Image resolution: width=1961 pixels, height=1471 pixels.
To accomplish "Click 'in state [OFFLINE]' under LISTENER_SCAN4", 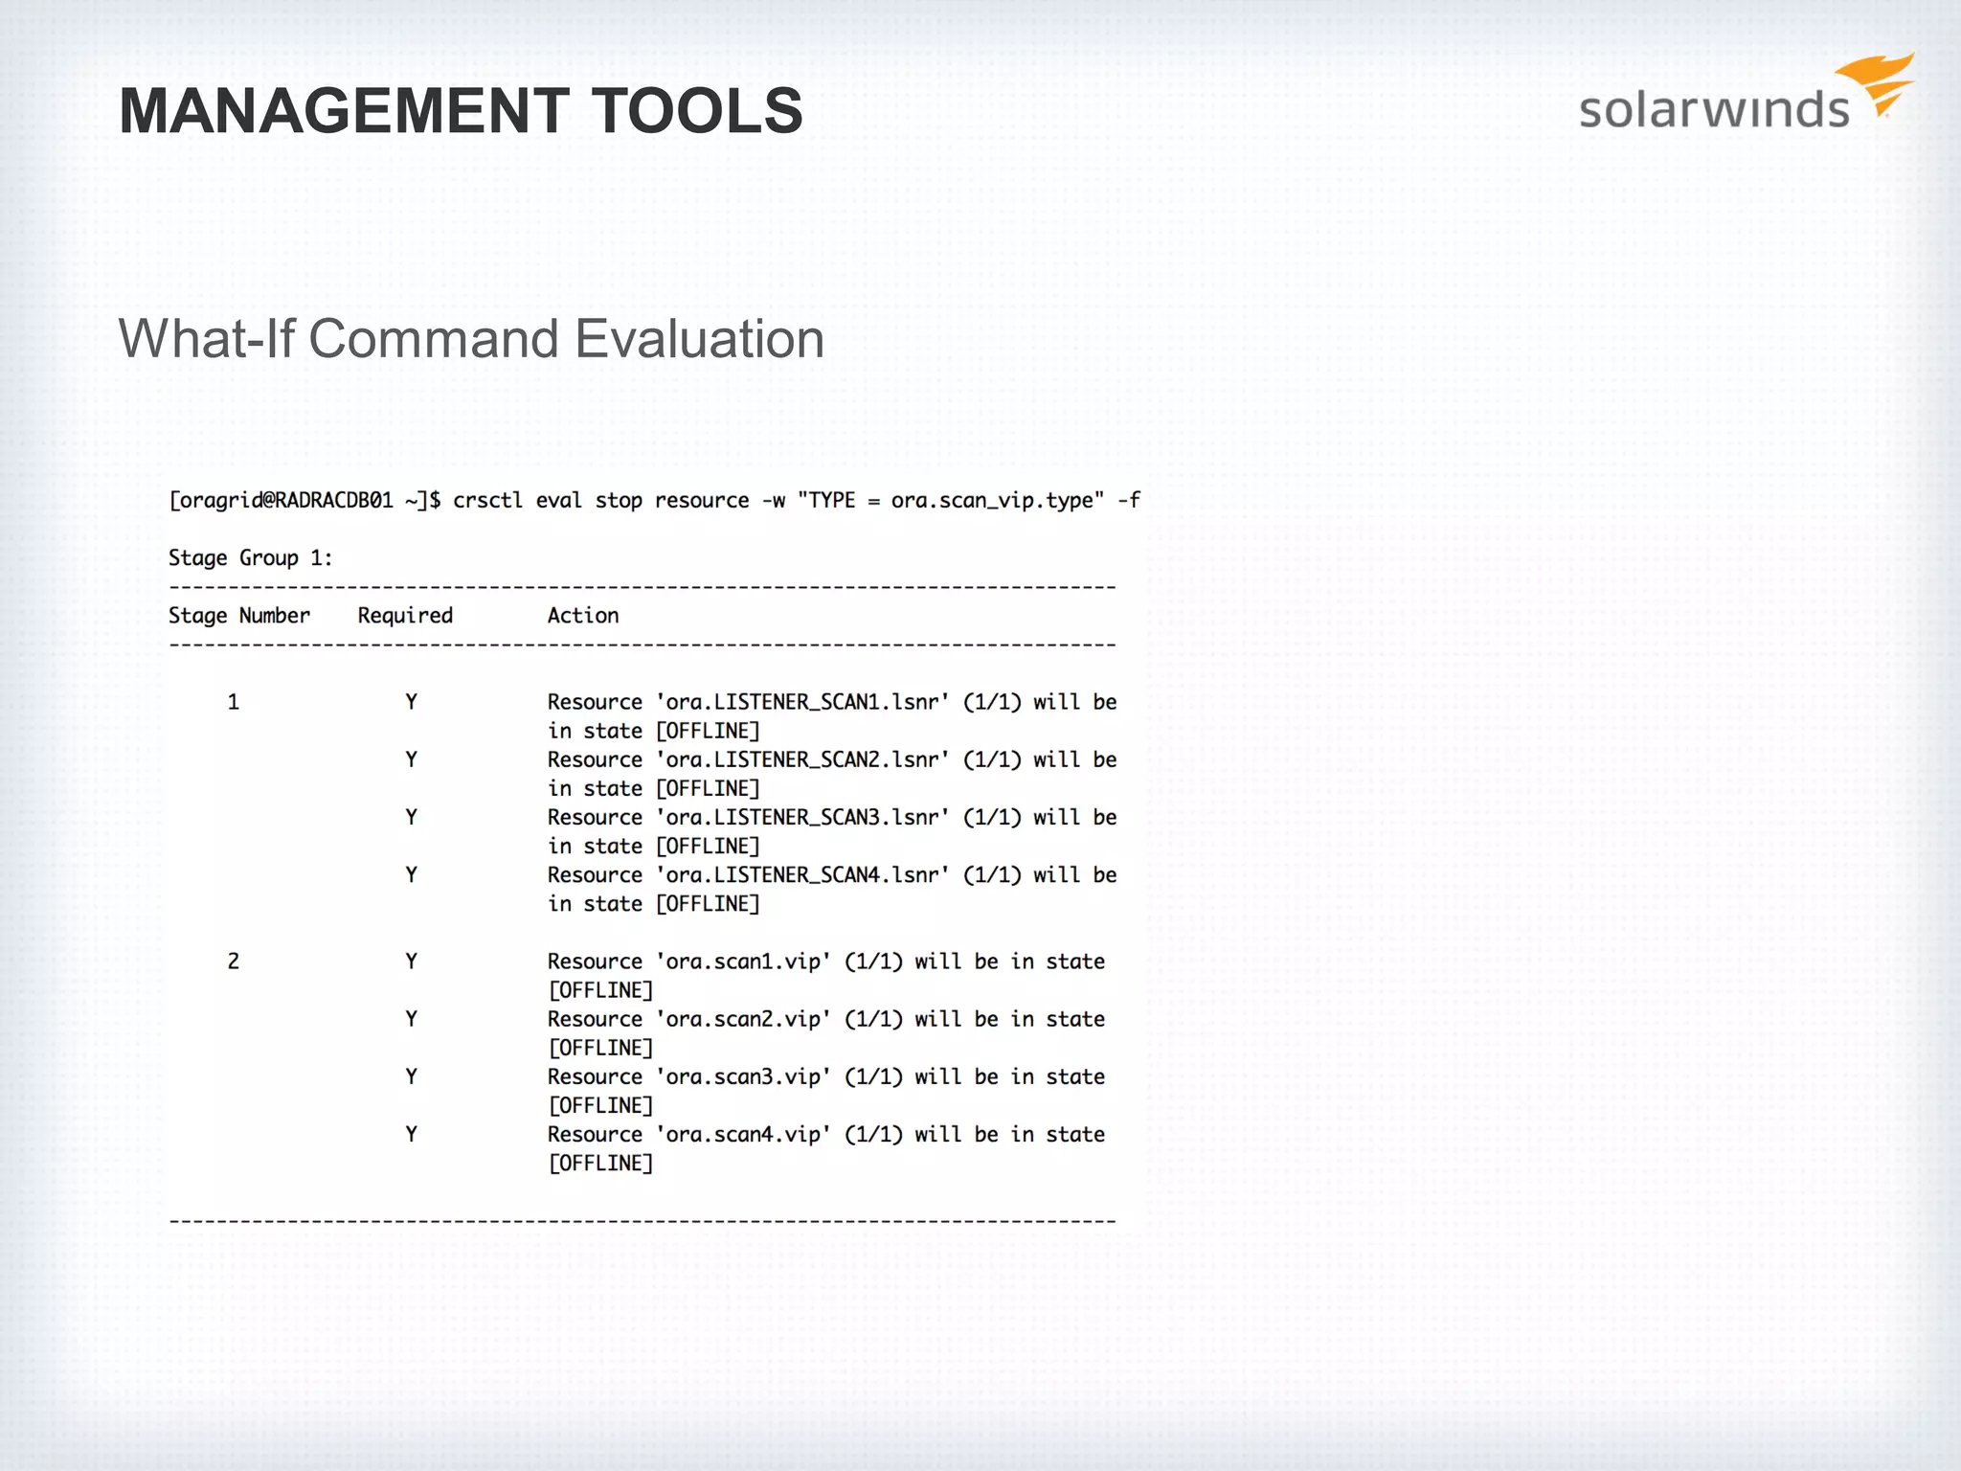I will [x=653, y=903].
